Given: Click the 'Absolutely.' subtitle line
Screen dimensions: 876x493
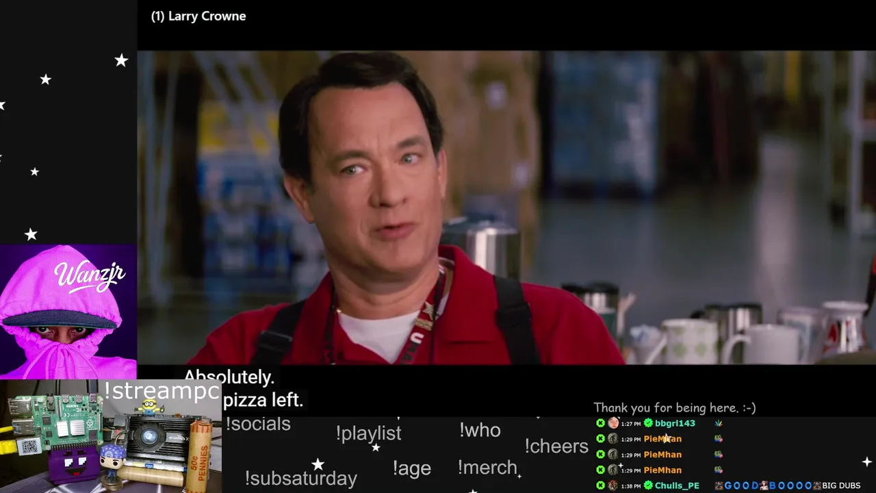Looking at the screenshot, I should 229,377.
